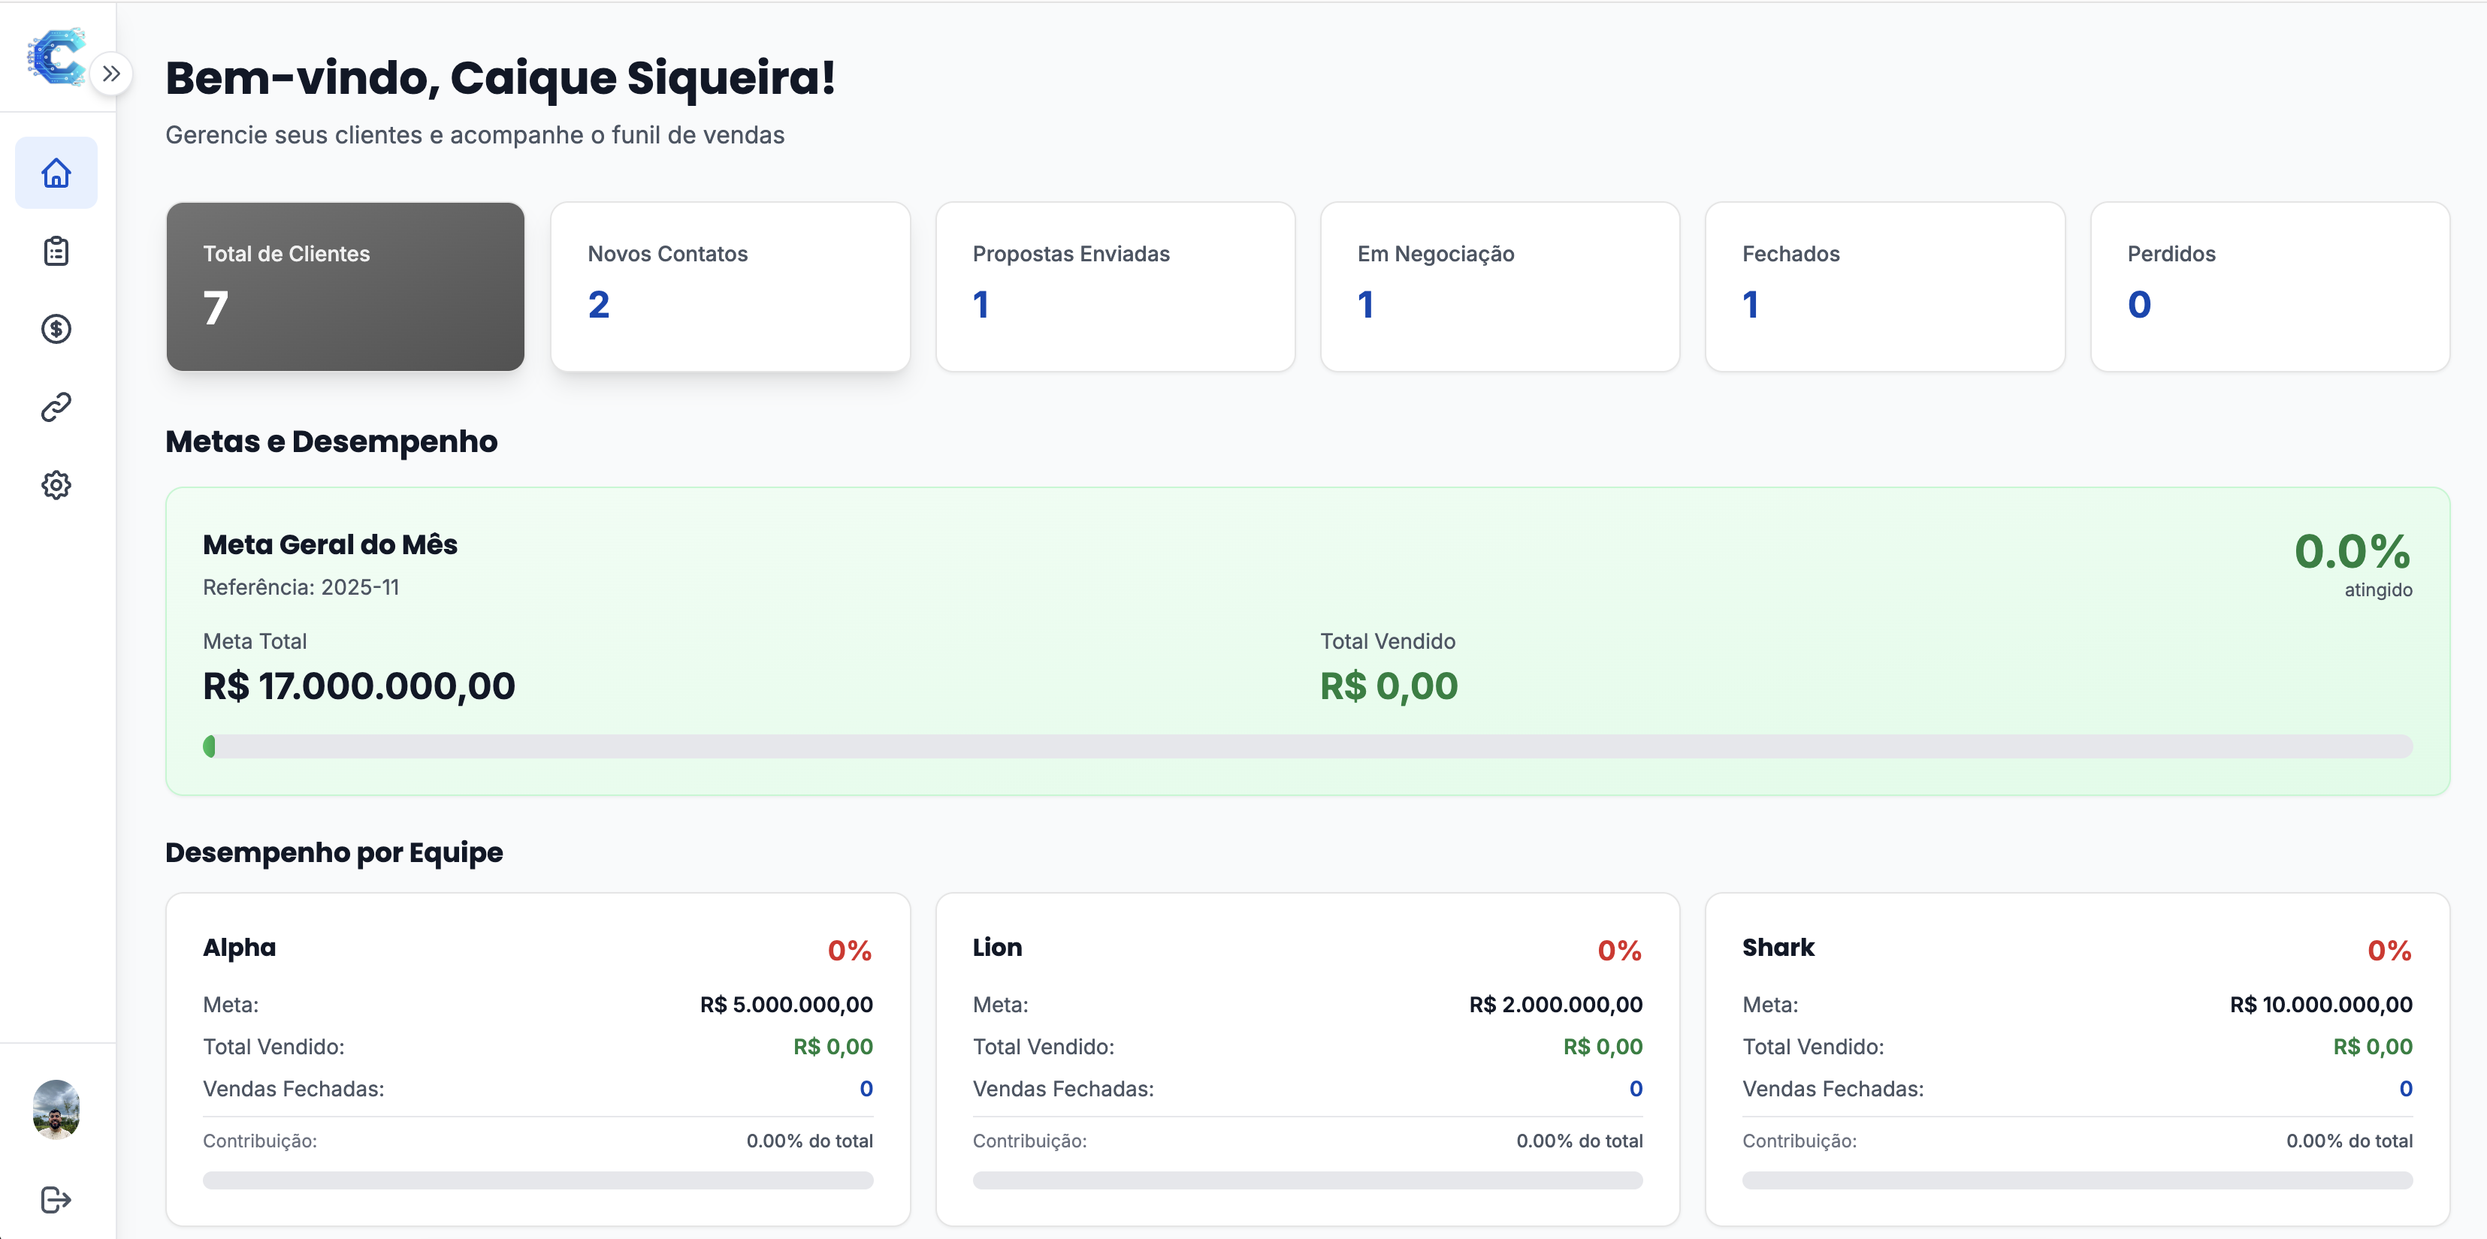Select the Perdidos stats card
Screen dimensions: 2487x1239
(x=2269, y=287)
